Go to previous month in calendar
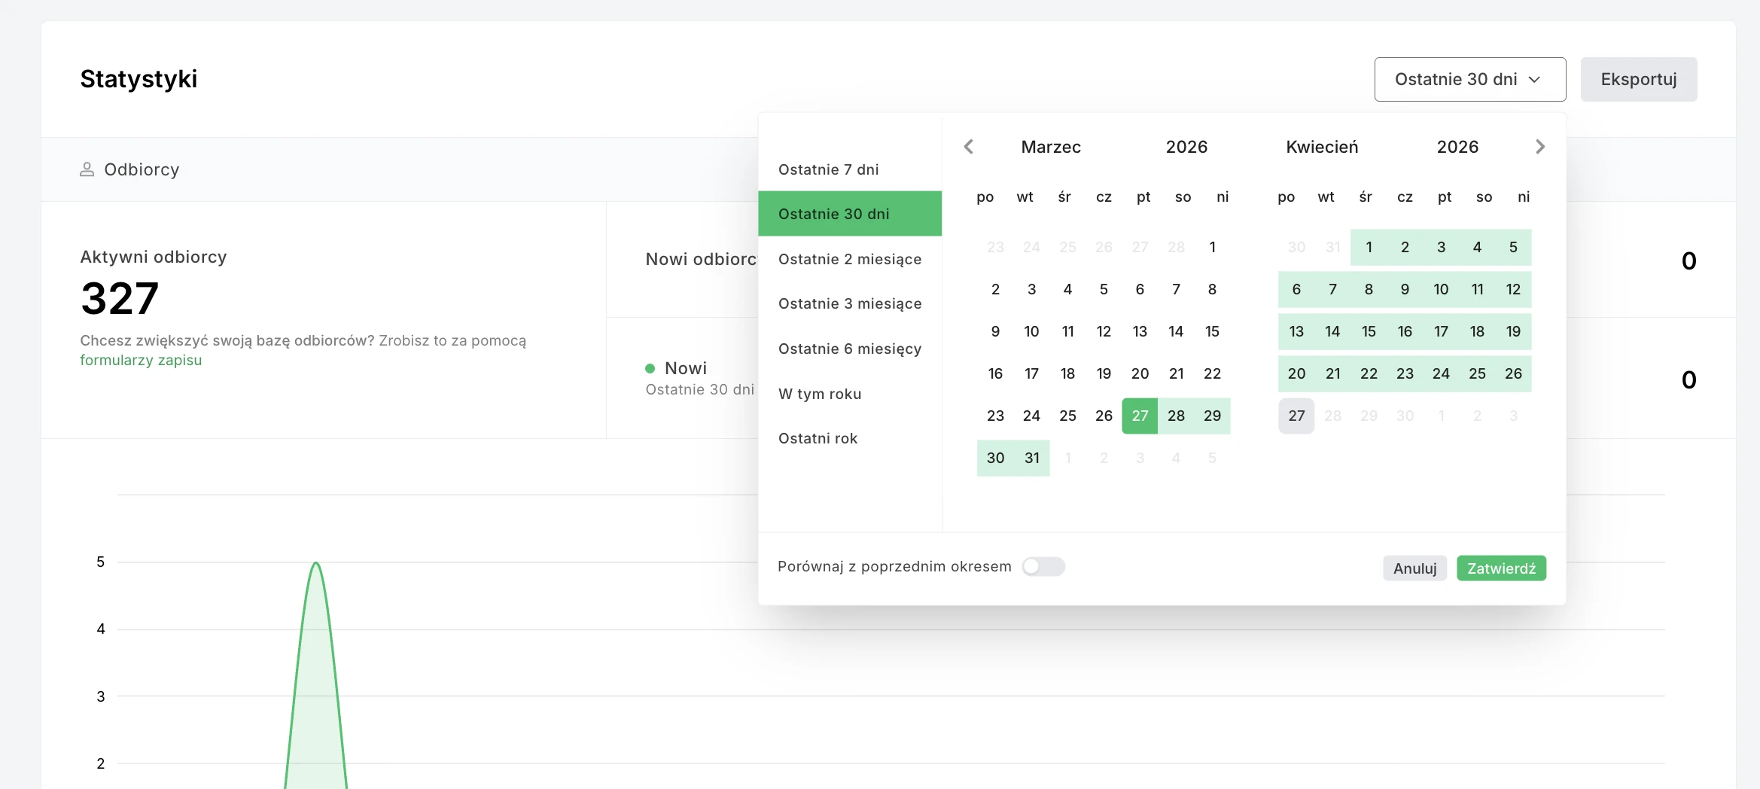This screenshot has width=1760, height=789. [x=969, y=147]
